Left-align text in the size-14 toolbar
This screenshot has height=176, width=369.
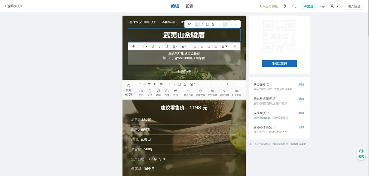click(x=195, y=46)
